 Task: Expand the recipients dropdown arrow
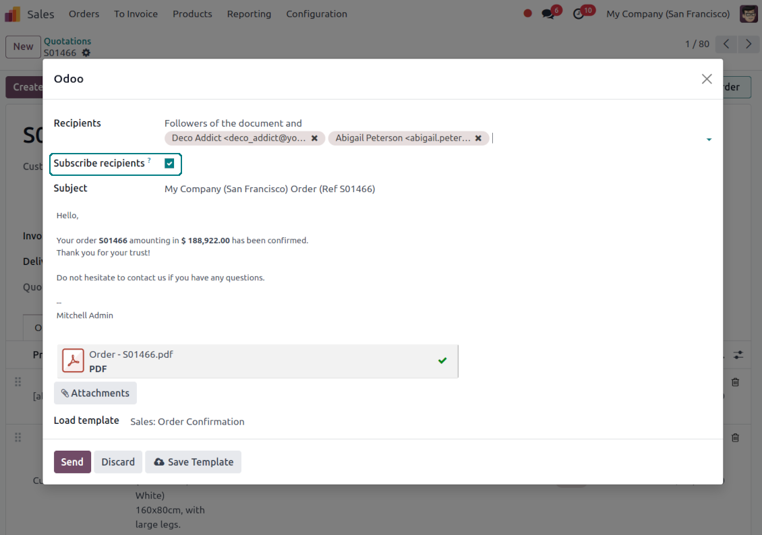(709, 139)
